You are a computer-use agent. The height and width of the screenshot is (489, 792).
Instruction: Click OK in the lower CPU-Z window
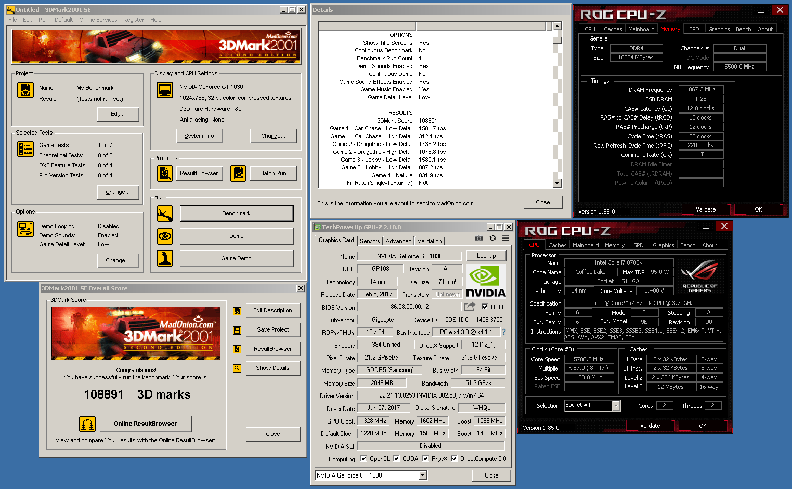pos(703,426)
